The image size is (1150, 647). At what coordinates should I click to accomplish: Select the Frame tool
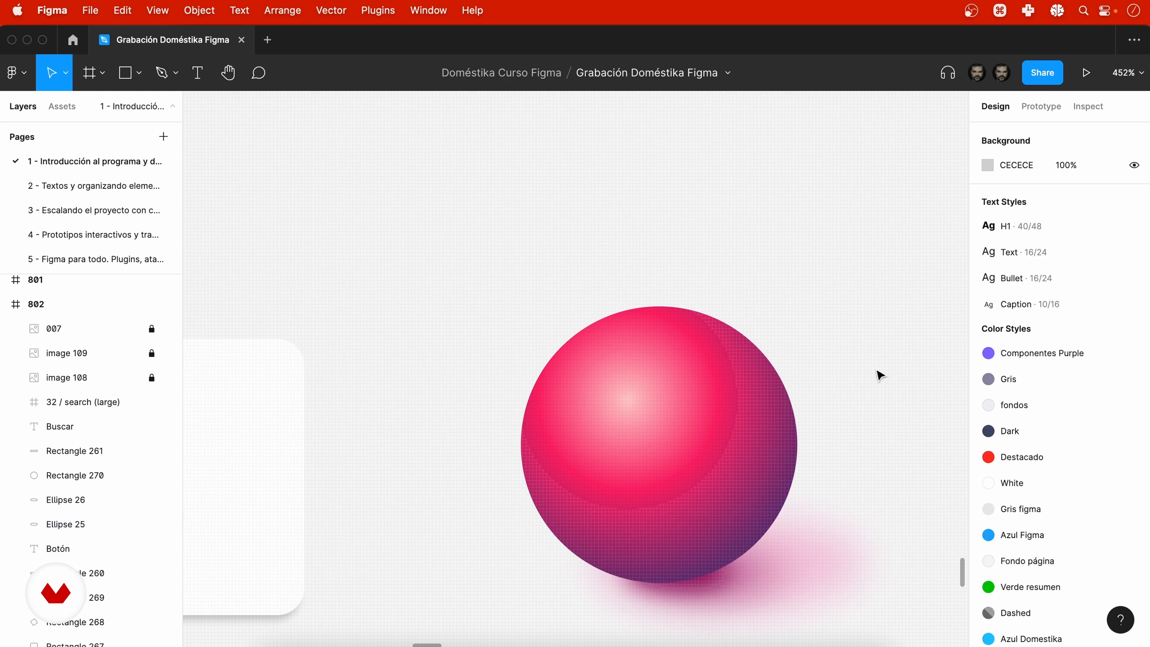point(90,72)
